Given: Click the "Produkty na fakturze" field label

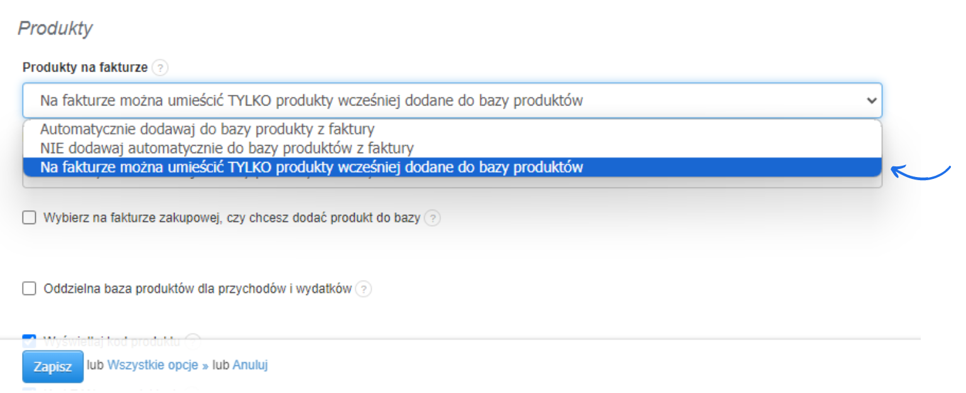Looking at the screenshot, I should [x=84, y=67].
